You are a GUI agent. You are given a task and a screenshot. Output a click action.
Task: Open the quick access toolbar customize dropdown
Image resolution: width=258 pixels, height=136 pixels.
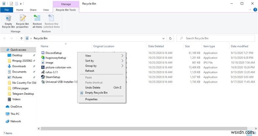point(21,4)
